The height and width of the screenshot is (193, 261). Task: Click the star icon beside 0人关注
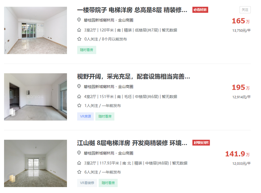pos(79,39)
